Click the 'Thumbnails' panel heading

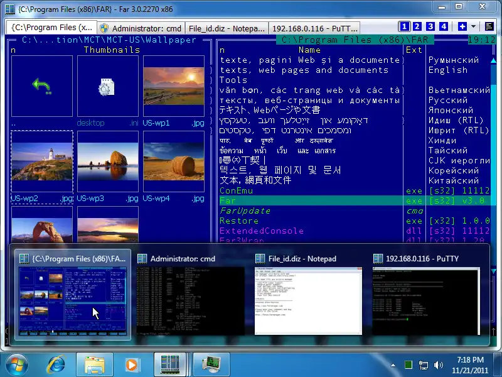coord(112,50)
